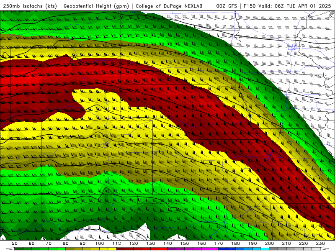Select the 120 value on the color scale
This screenshot has width=335, height=251.
click(134, 243)
